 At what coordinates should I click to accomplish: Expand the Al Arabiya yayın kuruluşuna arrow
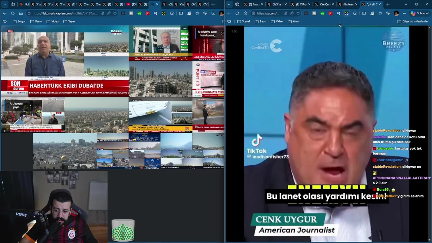[x=222, y=33]
